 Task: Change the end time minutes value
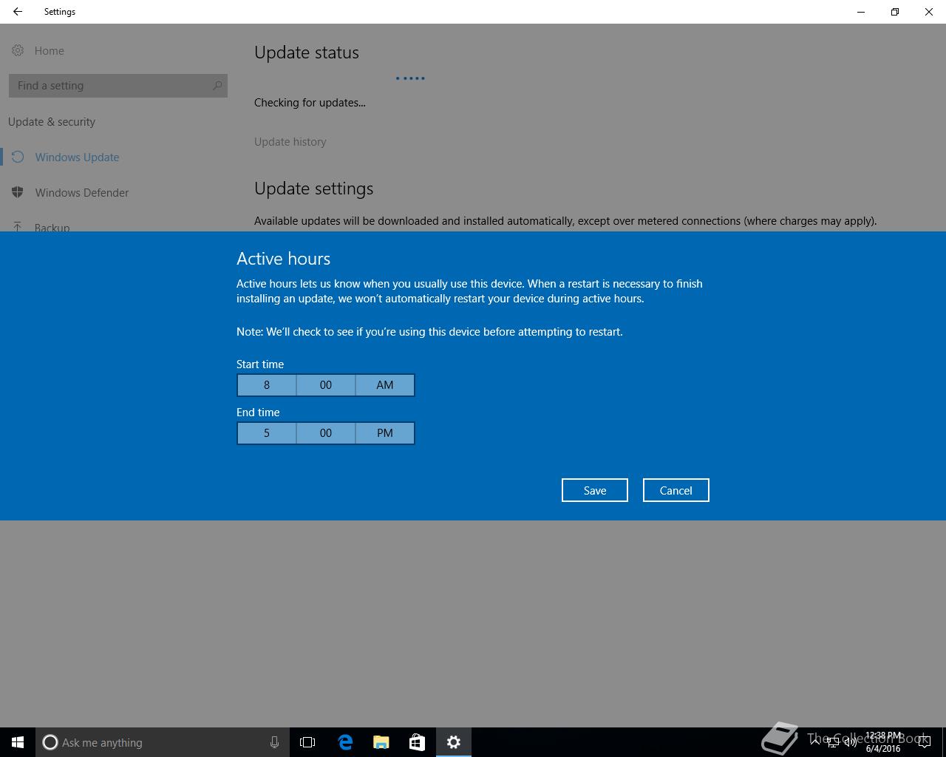tap(326, 433)
